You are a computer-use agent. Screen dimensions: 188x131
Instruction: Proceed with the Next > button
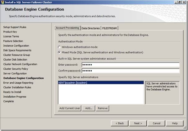pyautogui.click(x=138, y=123)
